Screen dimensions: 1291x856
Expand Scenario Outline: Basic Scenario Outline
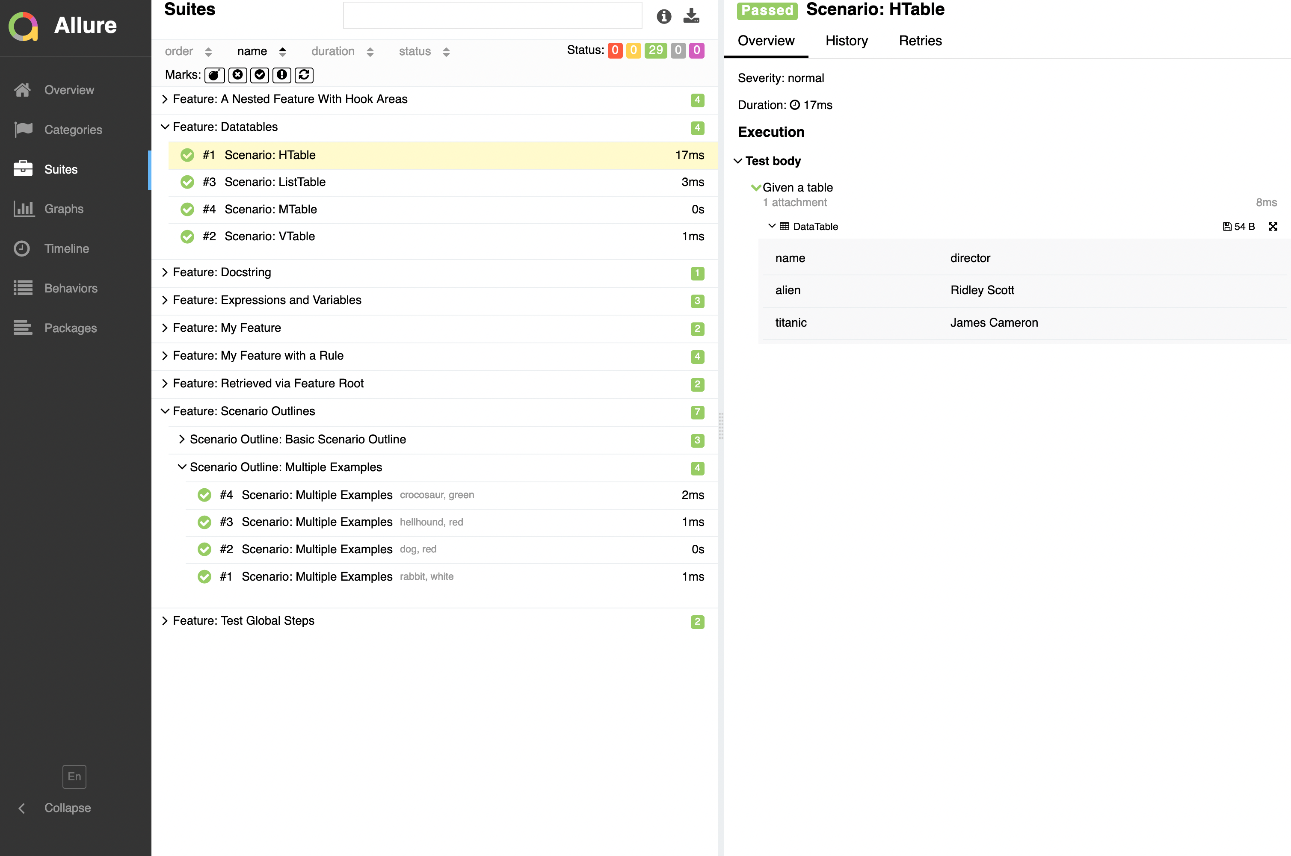tap(443, 440)
